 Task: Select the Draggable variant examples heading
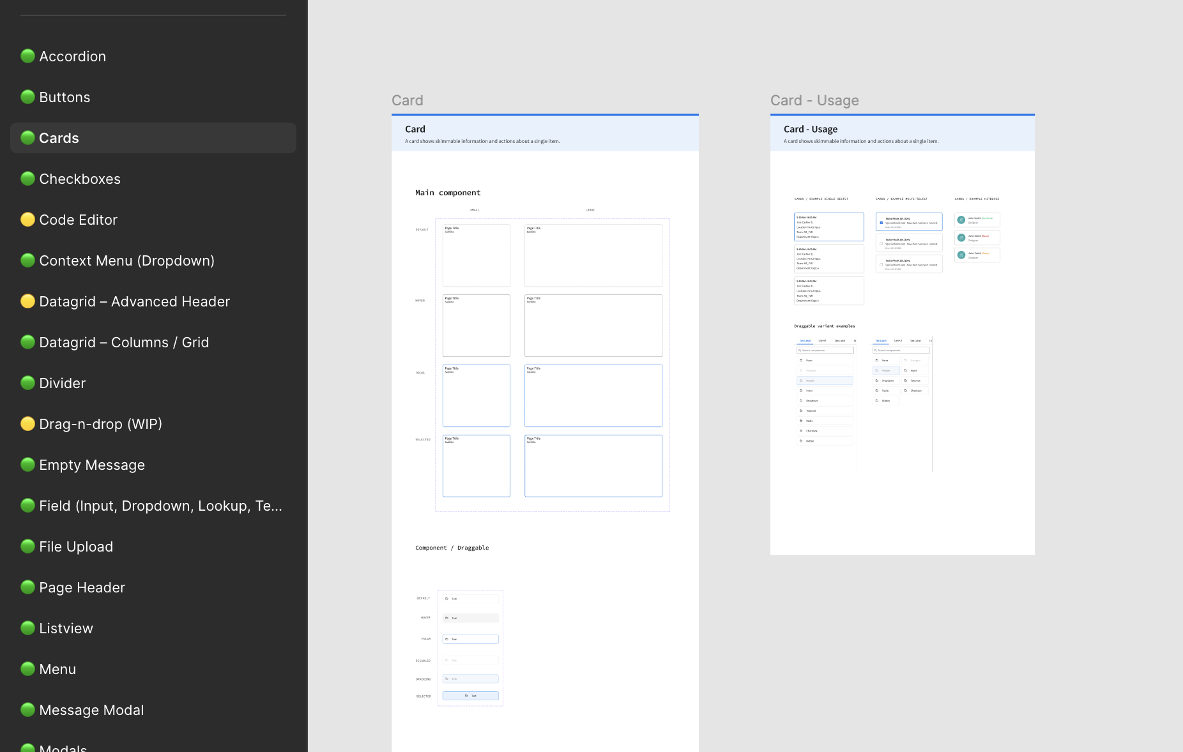click(825, 326)
